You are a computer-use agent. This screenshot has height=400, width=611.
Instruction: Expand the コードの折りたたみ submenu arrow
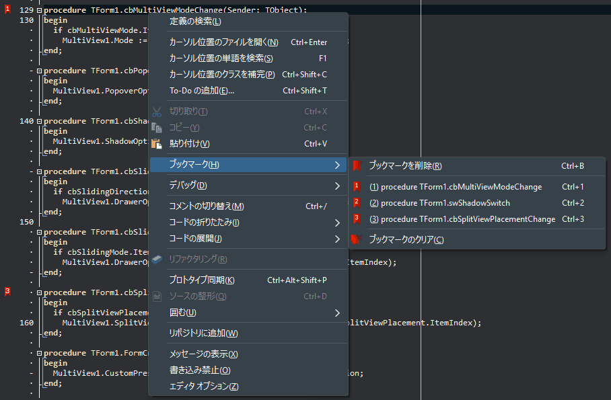[337, 223]
